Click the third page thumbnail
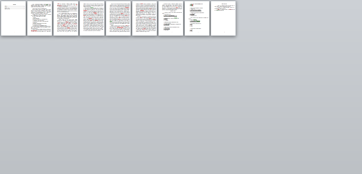Viewport: 362px width, 174px height. (x=66, y=18)
